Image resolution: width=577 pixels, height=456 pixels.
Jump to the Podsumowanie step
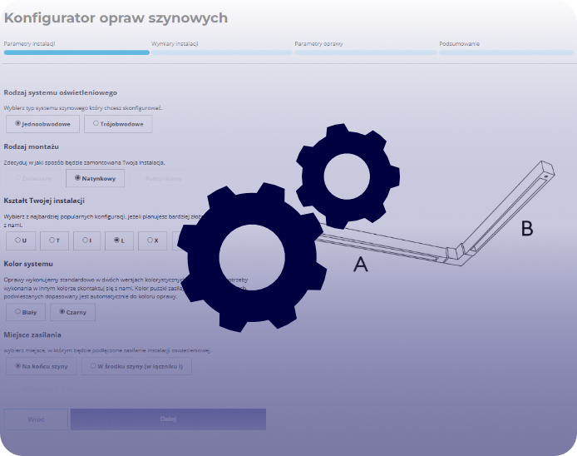point(459,44)
